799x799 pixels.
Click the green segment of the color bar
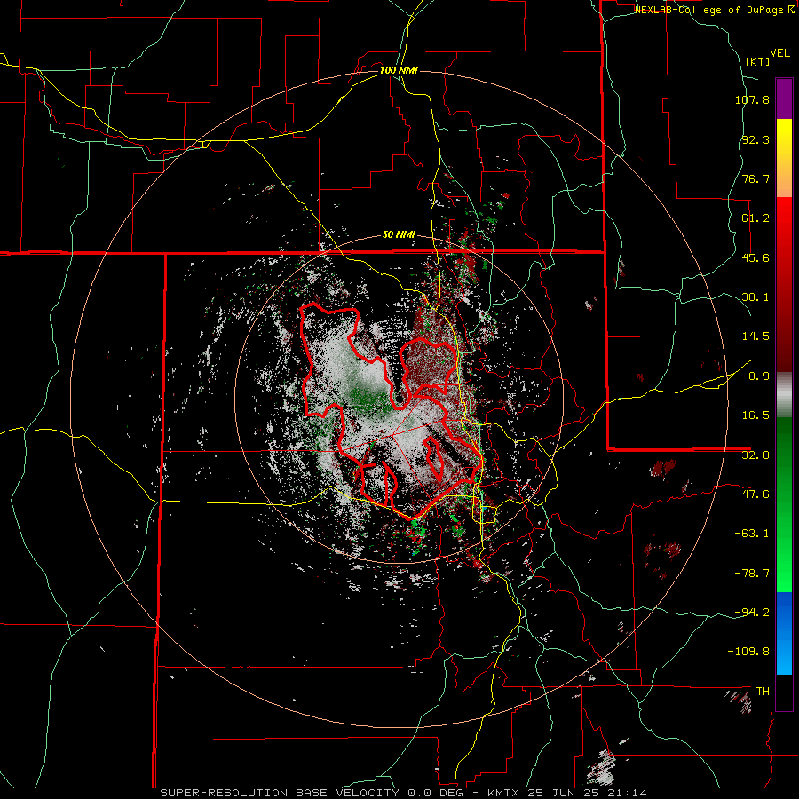(x=784, y=504)
